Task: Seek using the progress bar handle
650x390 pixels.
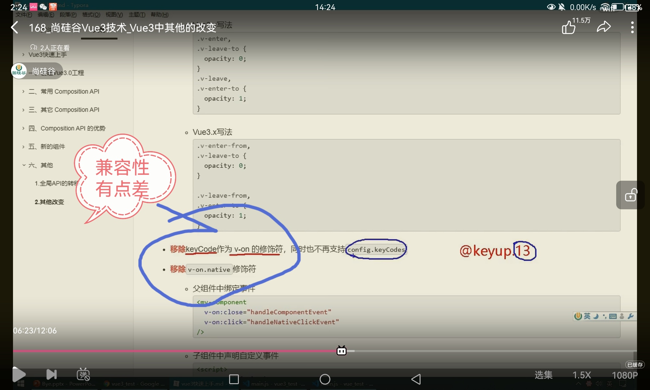Action: pyautogui.click(x=341, y=351)
